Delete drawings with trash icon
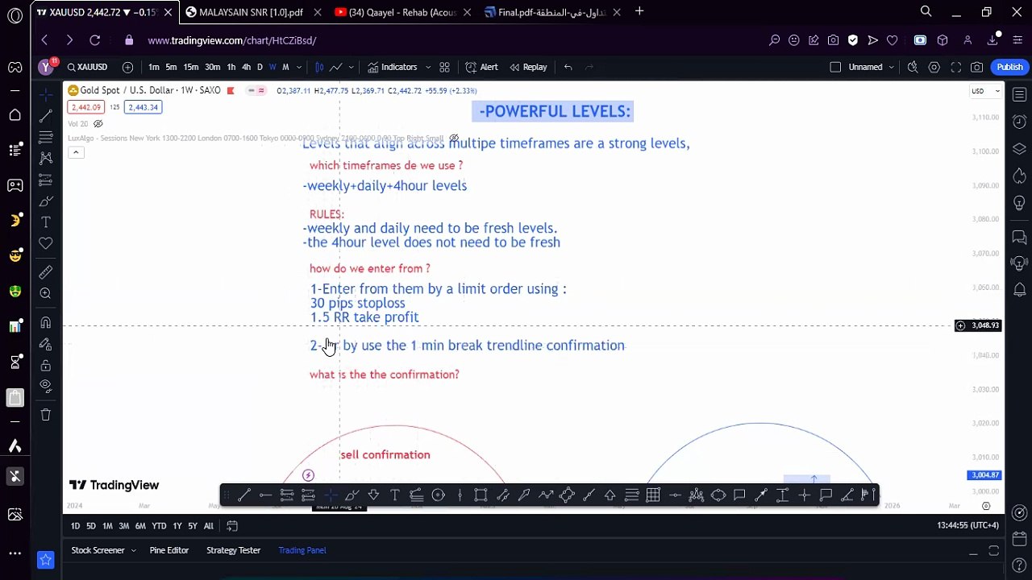This screenshot has height=580, width=1032. (x=46, y=415)
